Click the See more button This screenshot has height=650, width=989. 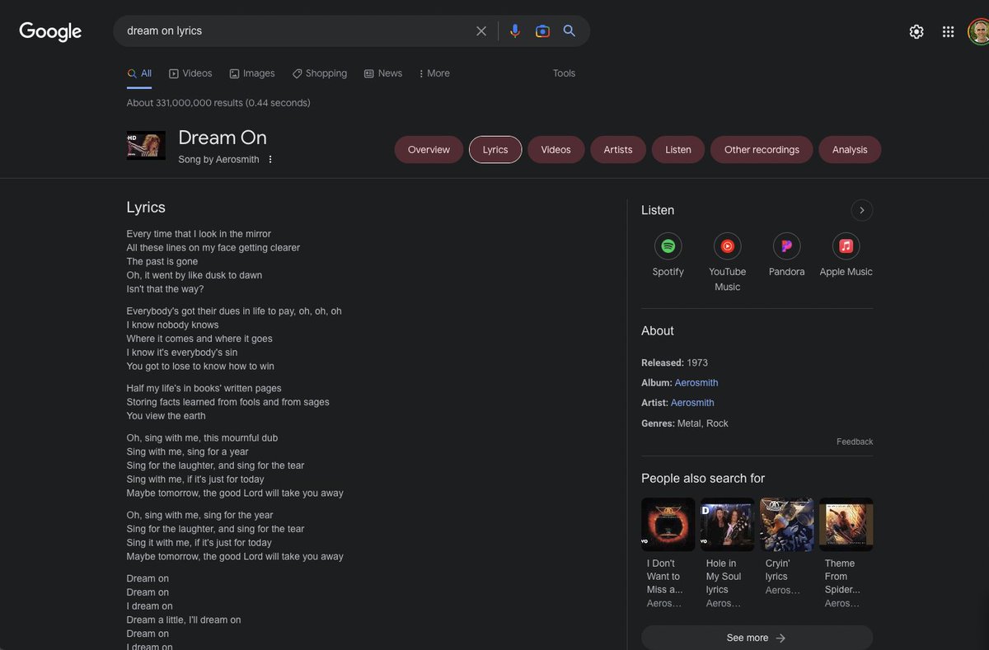tap(757, 638)
